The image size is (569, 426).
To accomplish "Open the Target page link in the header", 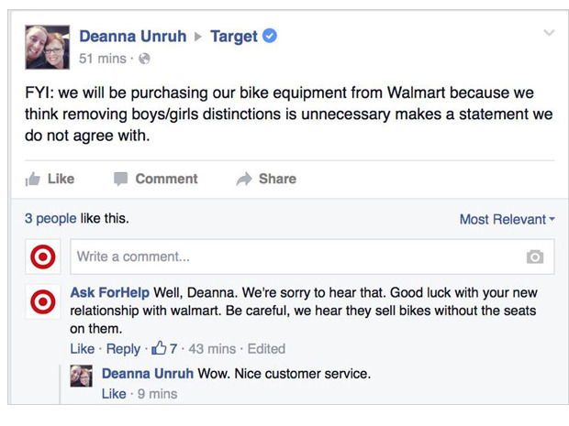I will pyautogui.click(x=234, y=37).
